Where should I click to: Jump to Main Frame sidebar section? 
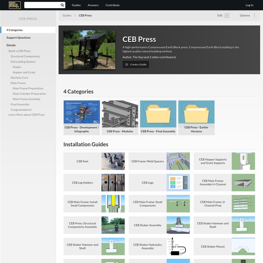pos(18,83)
